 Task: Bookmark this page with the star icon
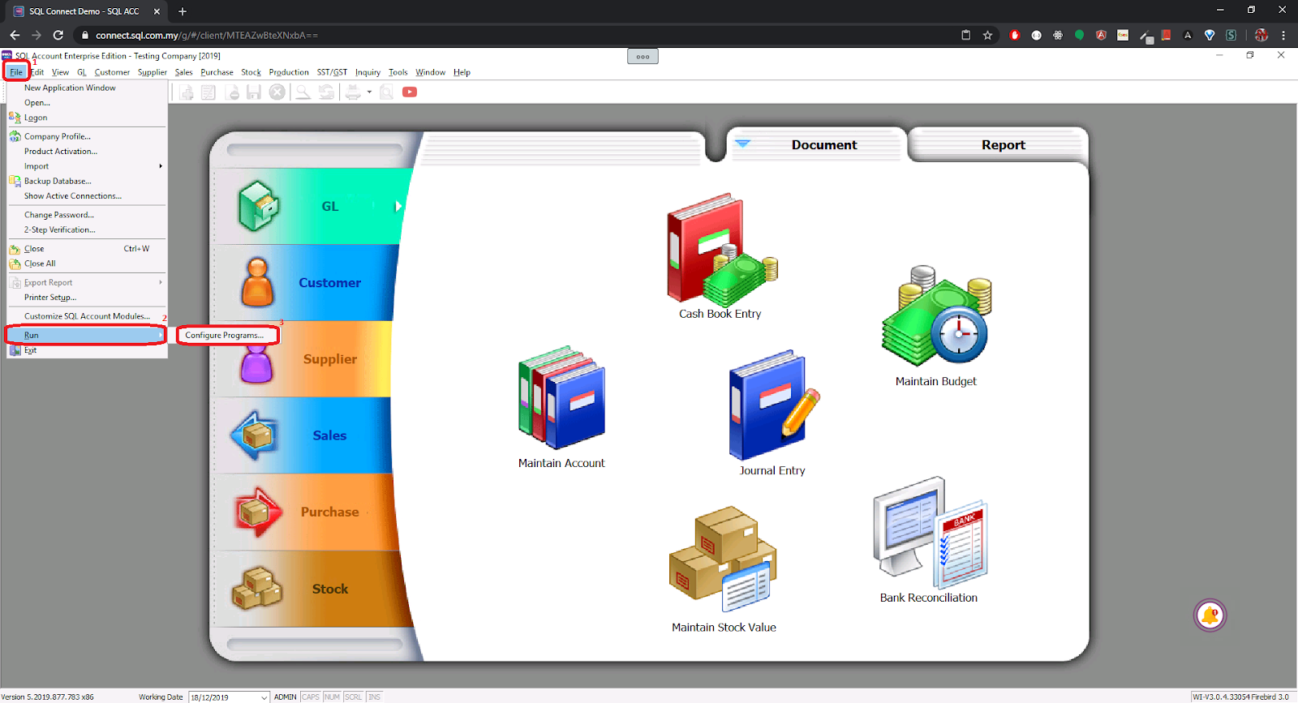[987, 35]
